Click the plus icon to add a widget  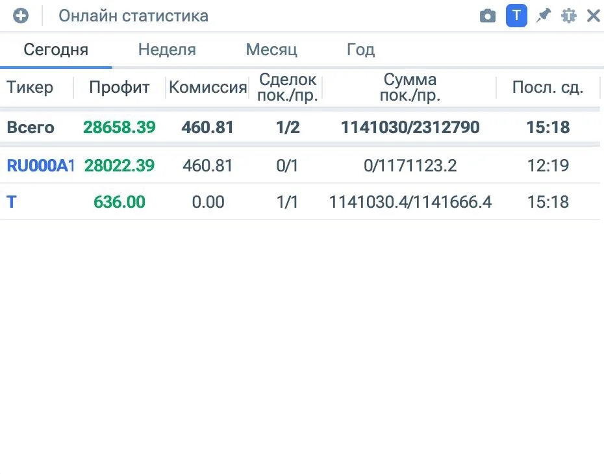coord(20,16)
